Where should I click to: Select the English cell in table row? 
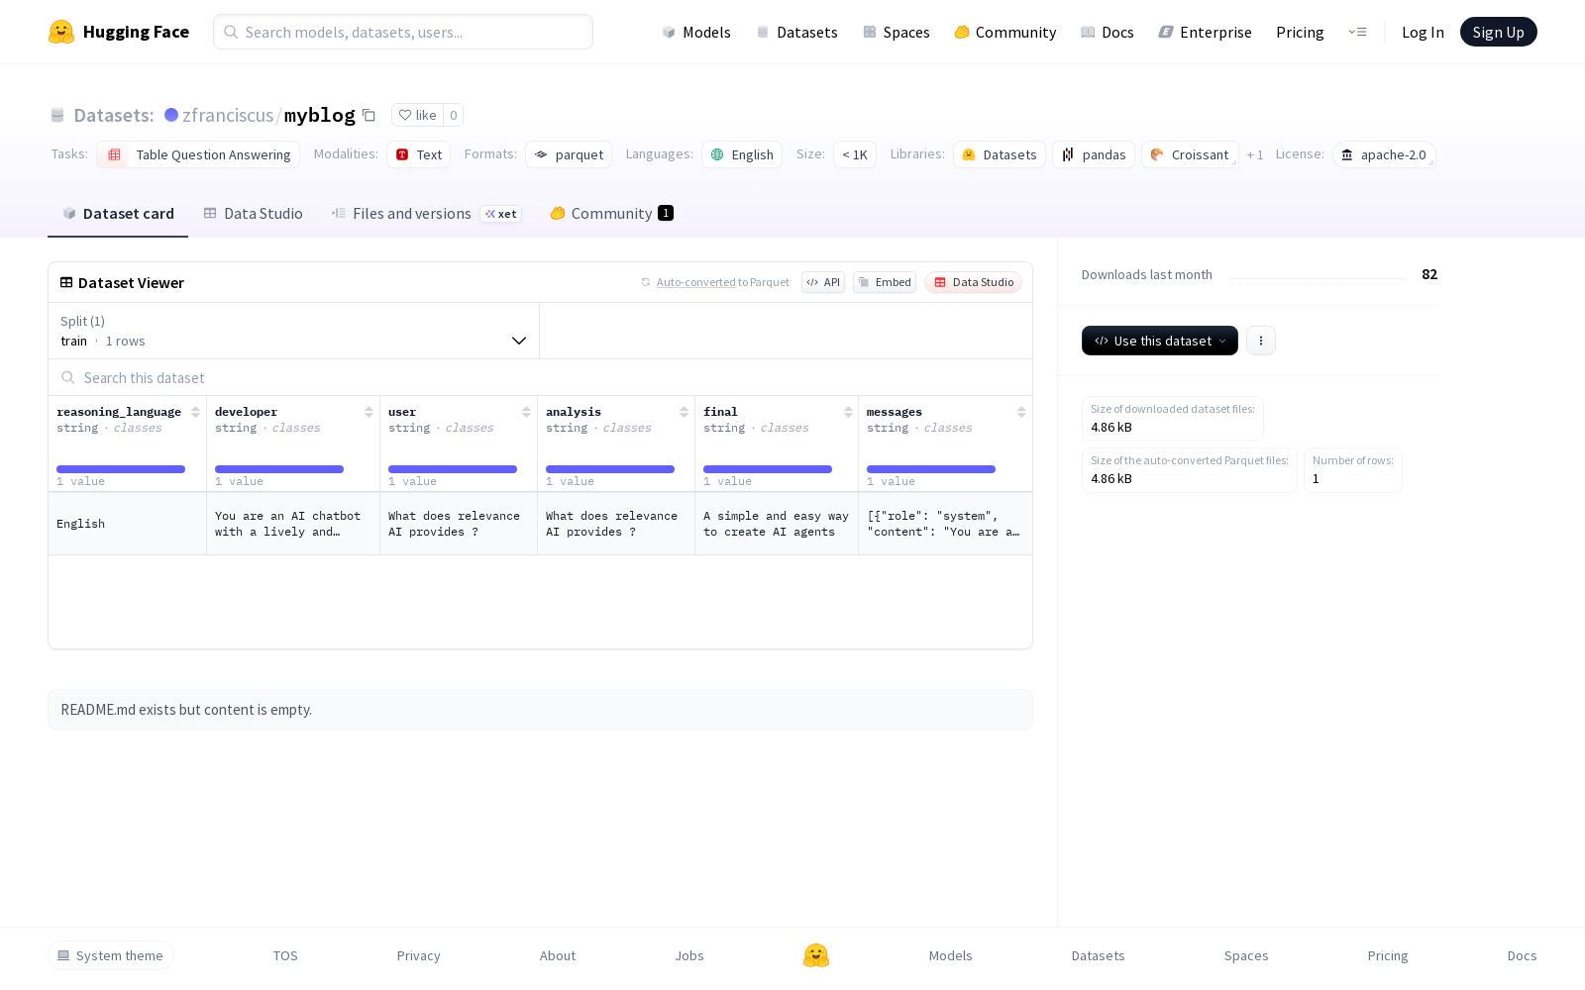128,524
